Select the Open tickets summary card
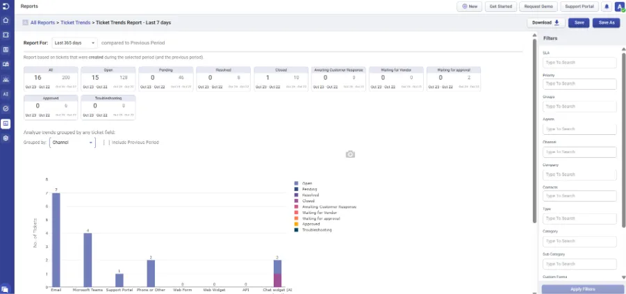The width and height of the screenshot is (626, 294). (108, 79)
